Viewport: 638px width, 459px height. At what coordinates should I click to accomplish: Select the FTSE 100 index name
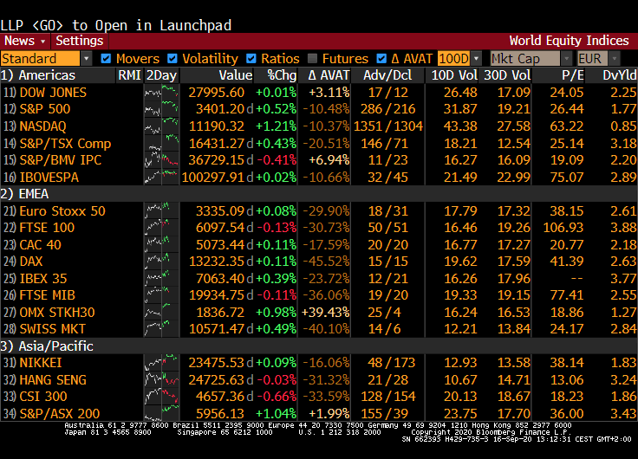47,227
